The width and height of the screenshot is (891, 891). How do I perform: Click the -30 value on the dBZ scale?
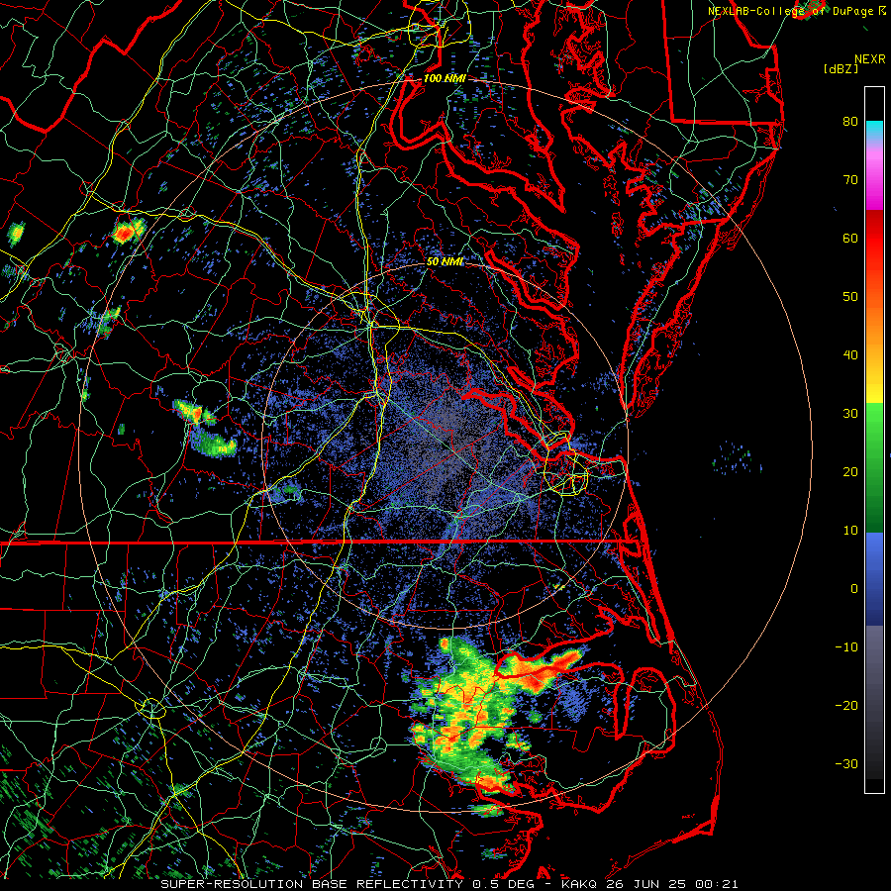pyautogui.click(x=846, y=763)
